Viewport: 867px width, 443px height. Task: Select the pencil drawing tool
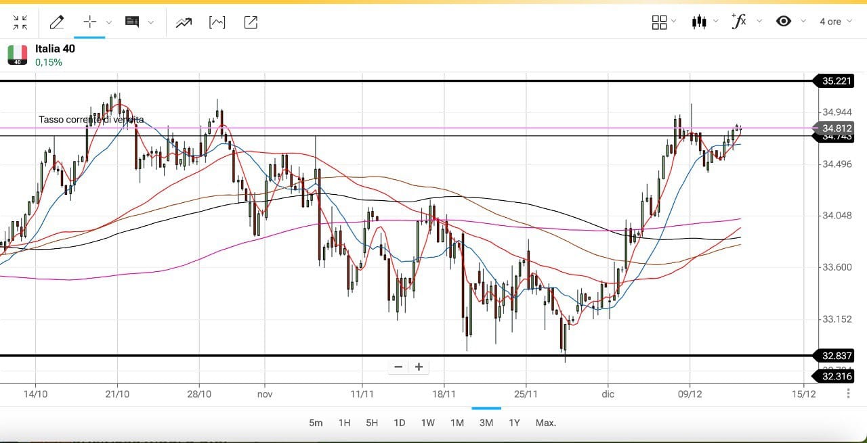pyautogui.click(x=57, y=22)
